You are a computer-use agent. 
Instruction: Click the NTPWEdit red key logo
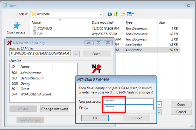[96, 69]
